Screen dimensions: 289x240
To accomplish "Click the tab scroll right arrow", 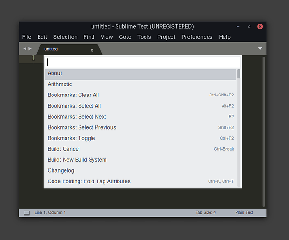I will click(30, 48).
